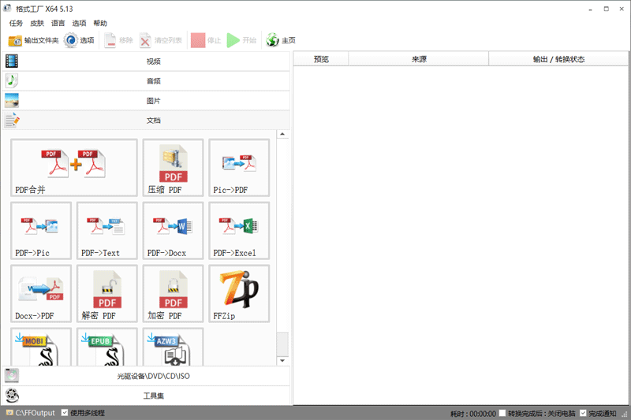
Task: Open the 选项 menu in menu bar
Action: point(79,24)
